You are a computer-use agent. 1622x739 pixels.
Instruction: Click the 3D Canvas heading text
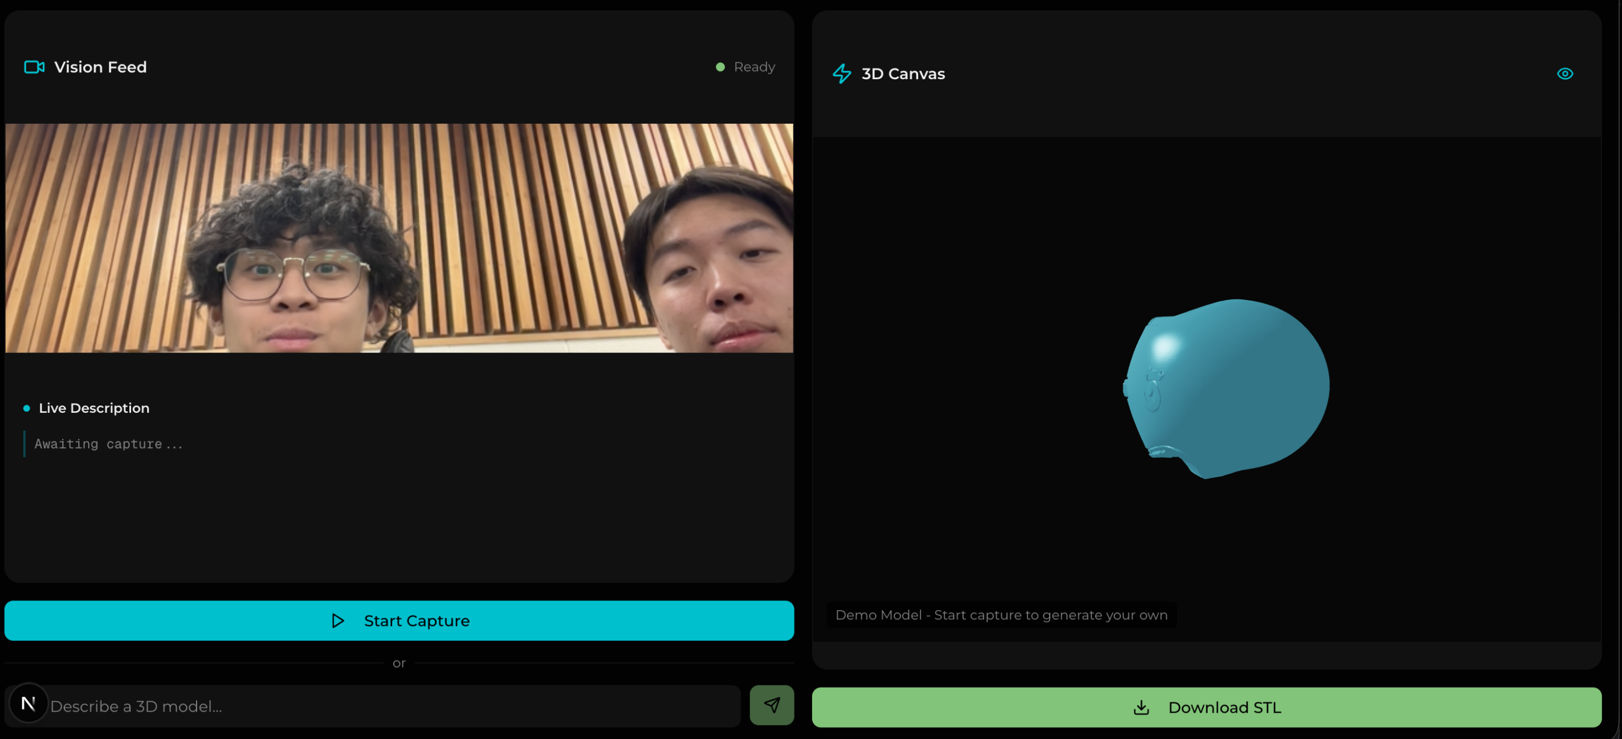tap(902, 74)
